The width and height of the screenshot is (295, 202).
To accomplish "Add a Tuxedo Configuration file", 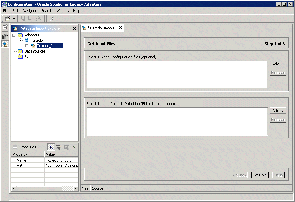I will 278,64.
